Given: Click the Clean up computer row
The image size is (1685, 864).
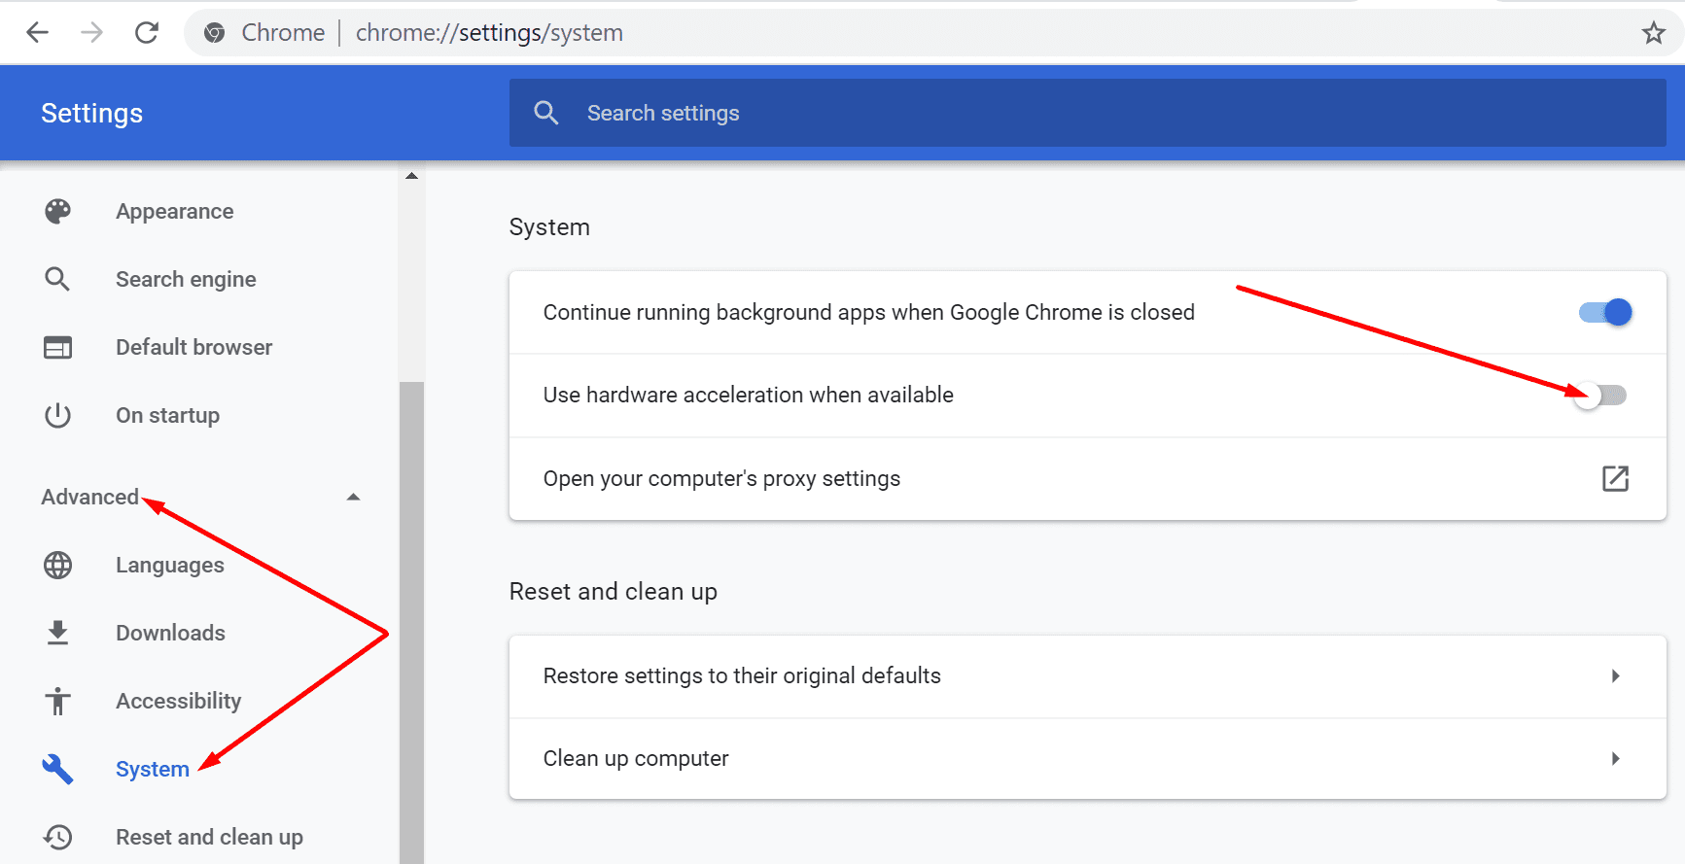Looking at the screenshot, I should (1087, 759).
